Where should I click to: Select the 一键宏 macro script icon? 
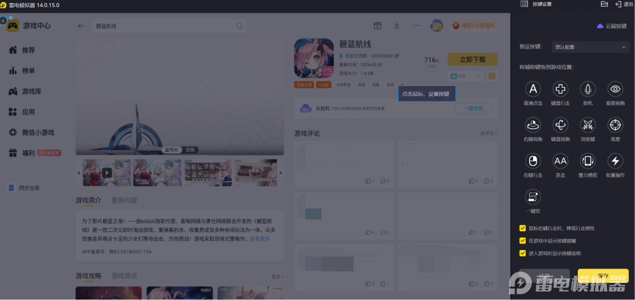click(x=533, y=197)
